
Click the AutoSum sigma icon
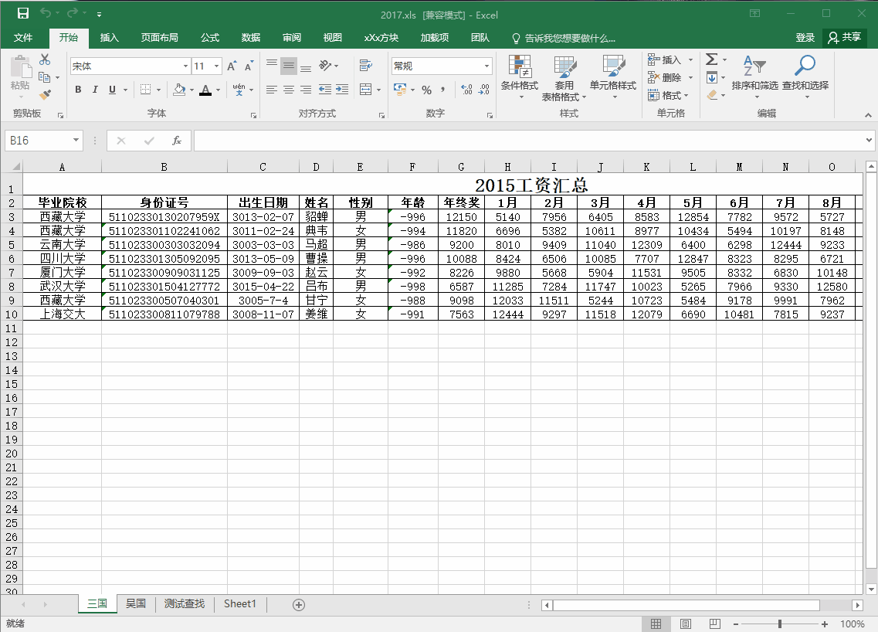point(712,59)
